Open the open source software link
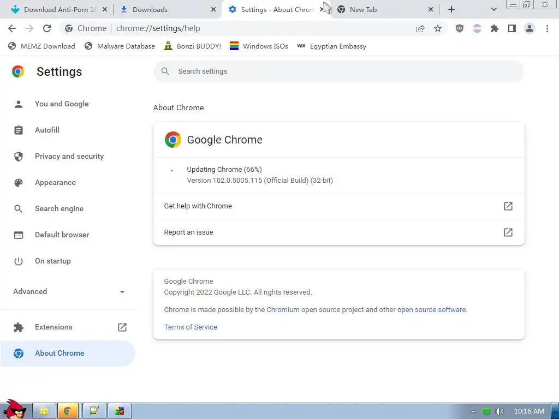Screen dimensions: 559x419 coord(431,310)
